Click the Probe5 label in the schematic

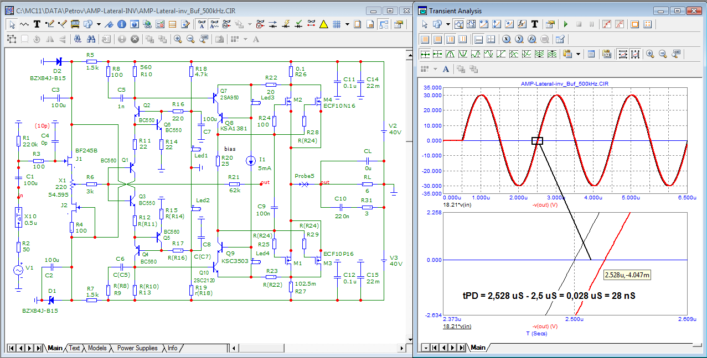[x=304, y=176]
